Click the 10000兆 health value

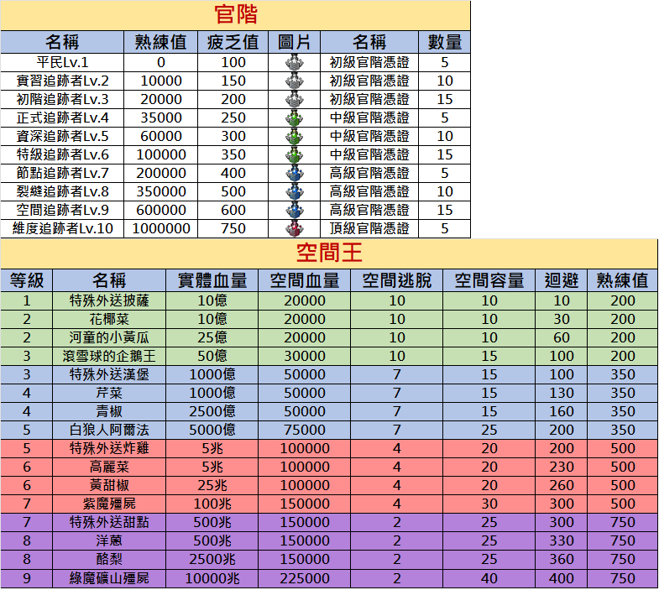212,578
